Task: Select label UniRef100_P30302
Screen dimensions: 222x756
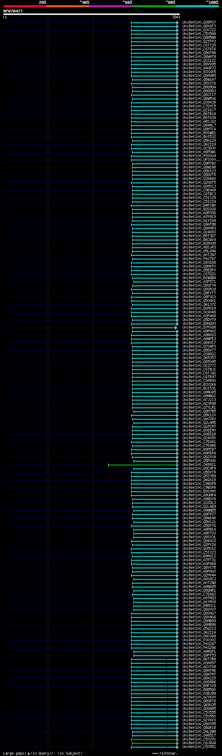Action: 199,640
